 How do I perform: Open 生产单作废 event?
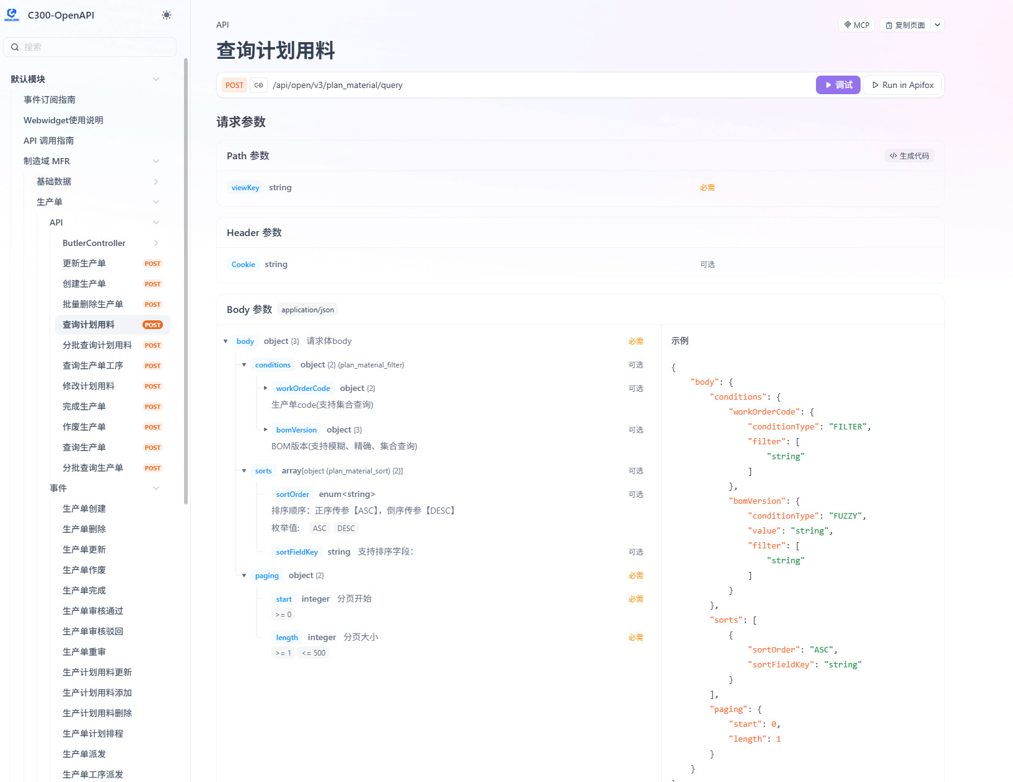tap(84, 570)
